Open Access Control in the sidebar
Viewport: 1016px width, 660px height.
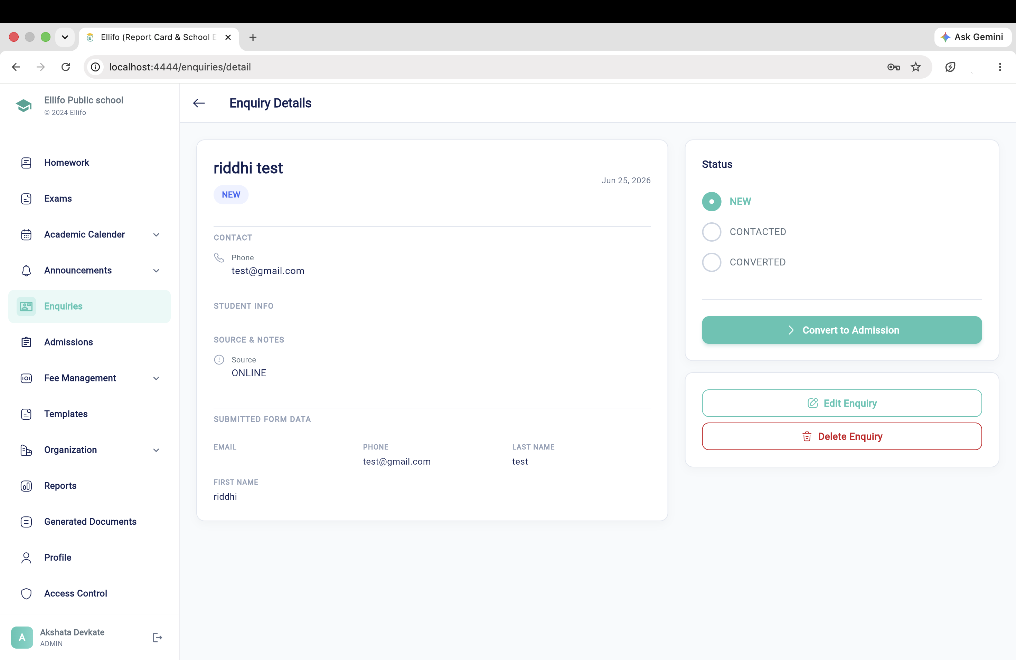tap(89, 593)
